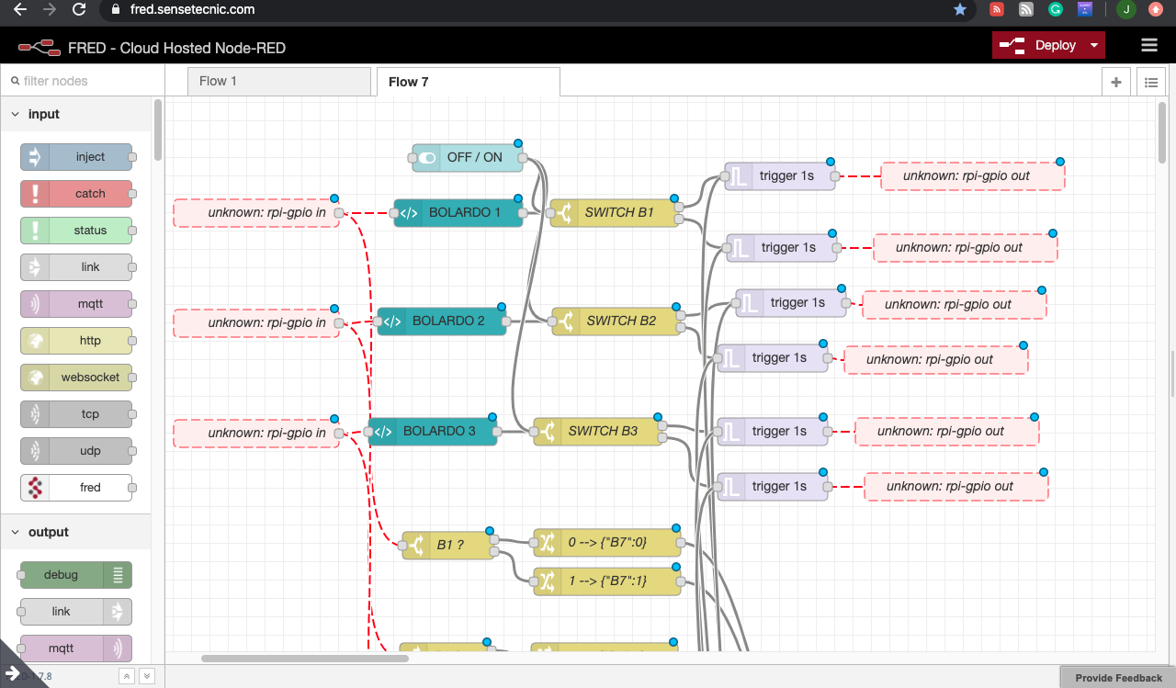Collapse the input section of the palette
Image resolution: width=1176 pixels, height=688 pixels.
point(14,113)
